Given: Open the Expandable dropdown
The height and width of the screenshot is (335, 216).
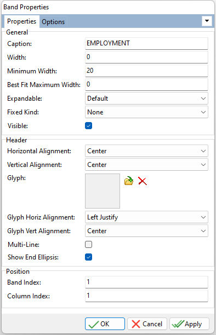Looking at the screenshot, I should click(x=146, y=99).
